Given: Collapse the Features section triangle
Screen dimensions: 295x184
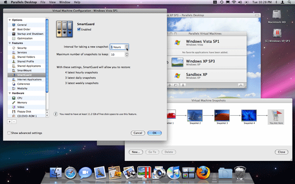Looking at the screenshot, I should [x=10, y=43].
